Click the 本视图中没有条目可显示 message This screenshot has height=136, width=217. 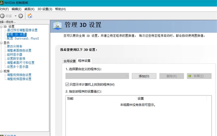[138, 105]
